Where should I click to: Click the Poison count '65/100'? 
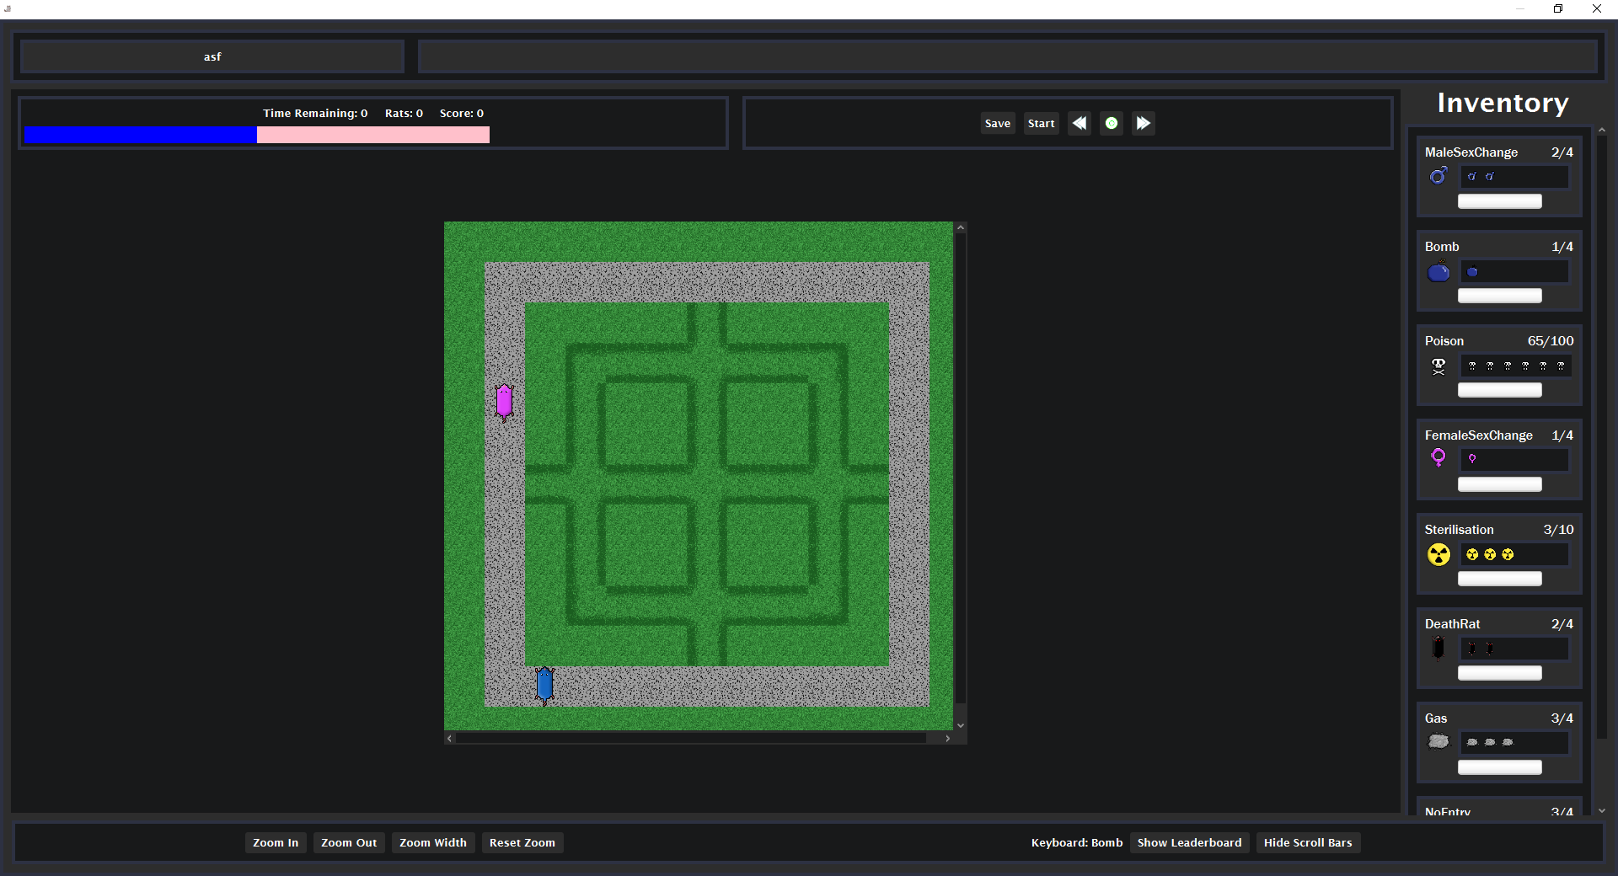coord(1551,341)
